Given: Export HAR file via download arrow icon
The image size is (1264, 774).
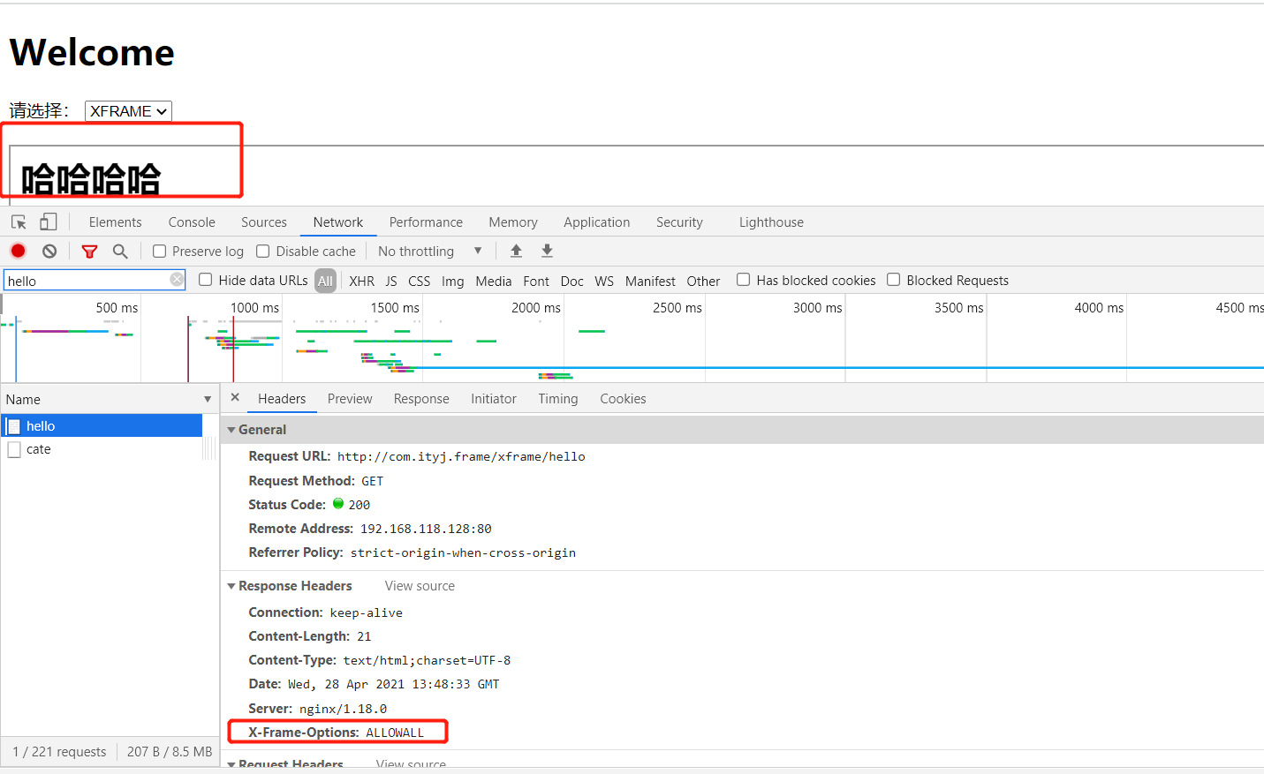Looking at the screenshot, I should (x=547, y=251).
